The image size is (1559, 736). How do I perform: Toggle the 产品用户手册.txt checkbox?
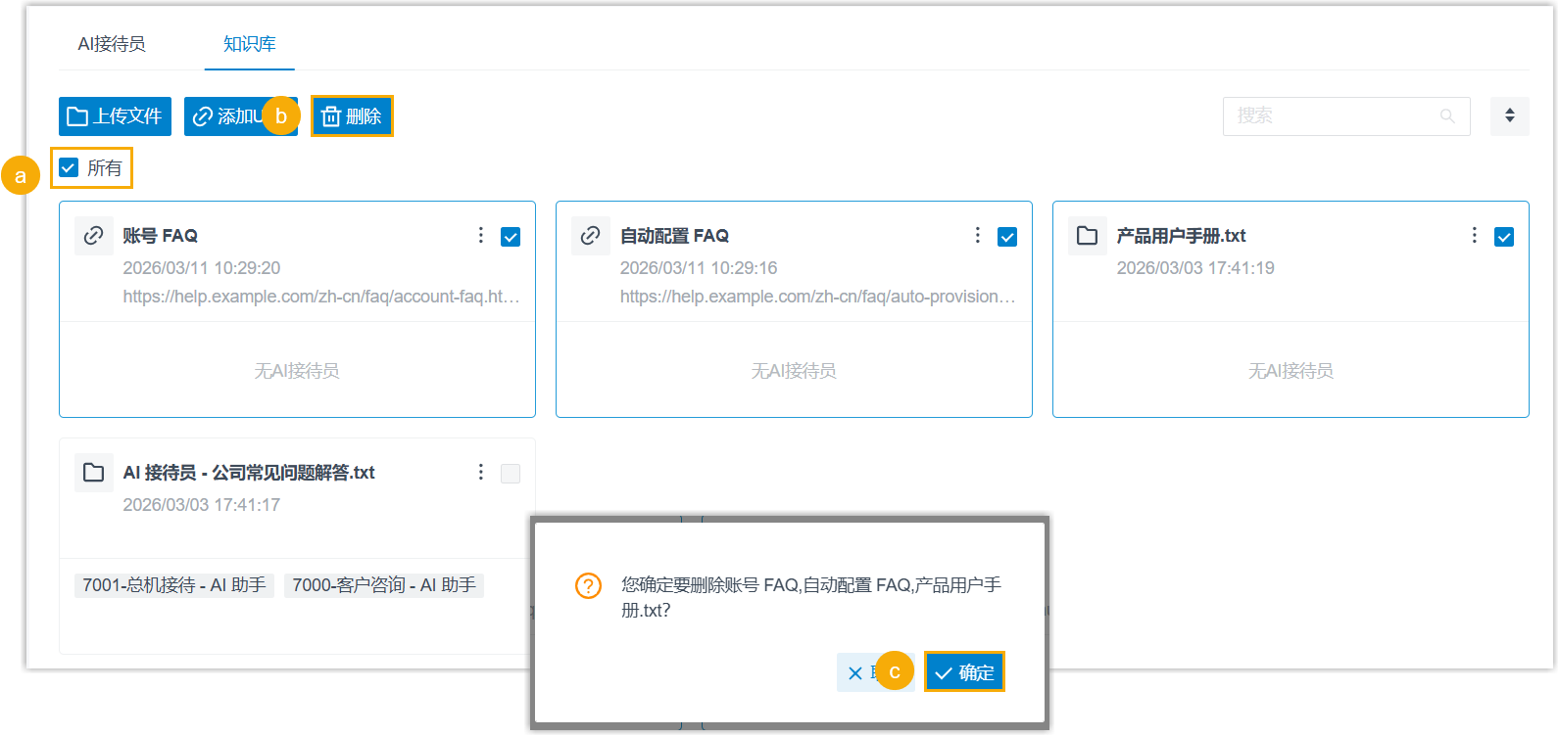pyautogui.click(x=1504, y=237)
